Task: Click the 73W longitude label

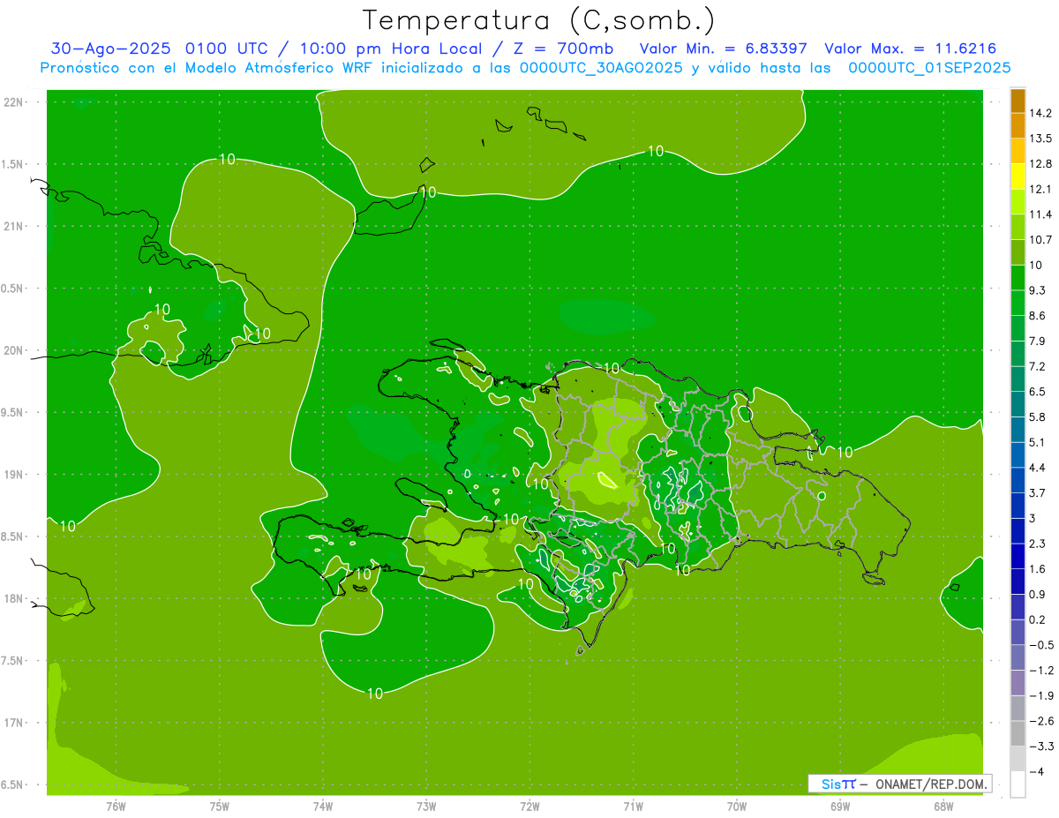Action: 426,806
